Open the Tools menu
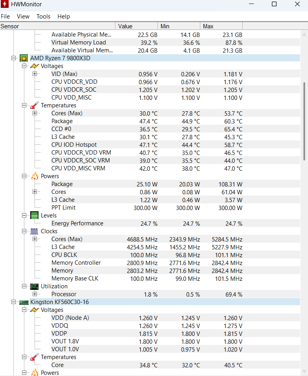The height and width of the screenshot is (376, 308). click(x=43, y=17)
